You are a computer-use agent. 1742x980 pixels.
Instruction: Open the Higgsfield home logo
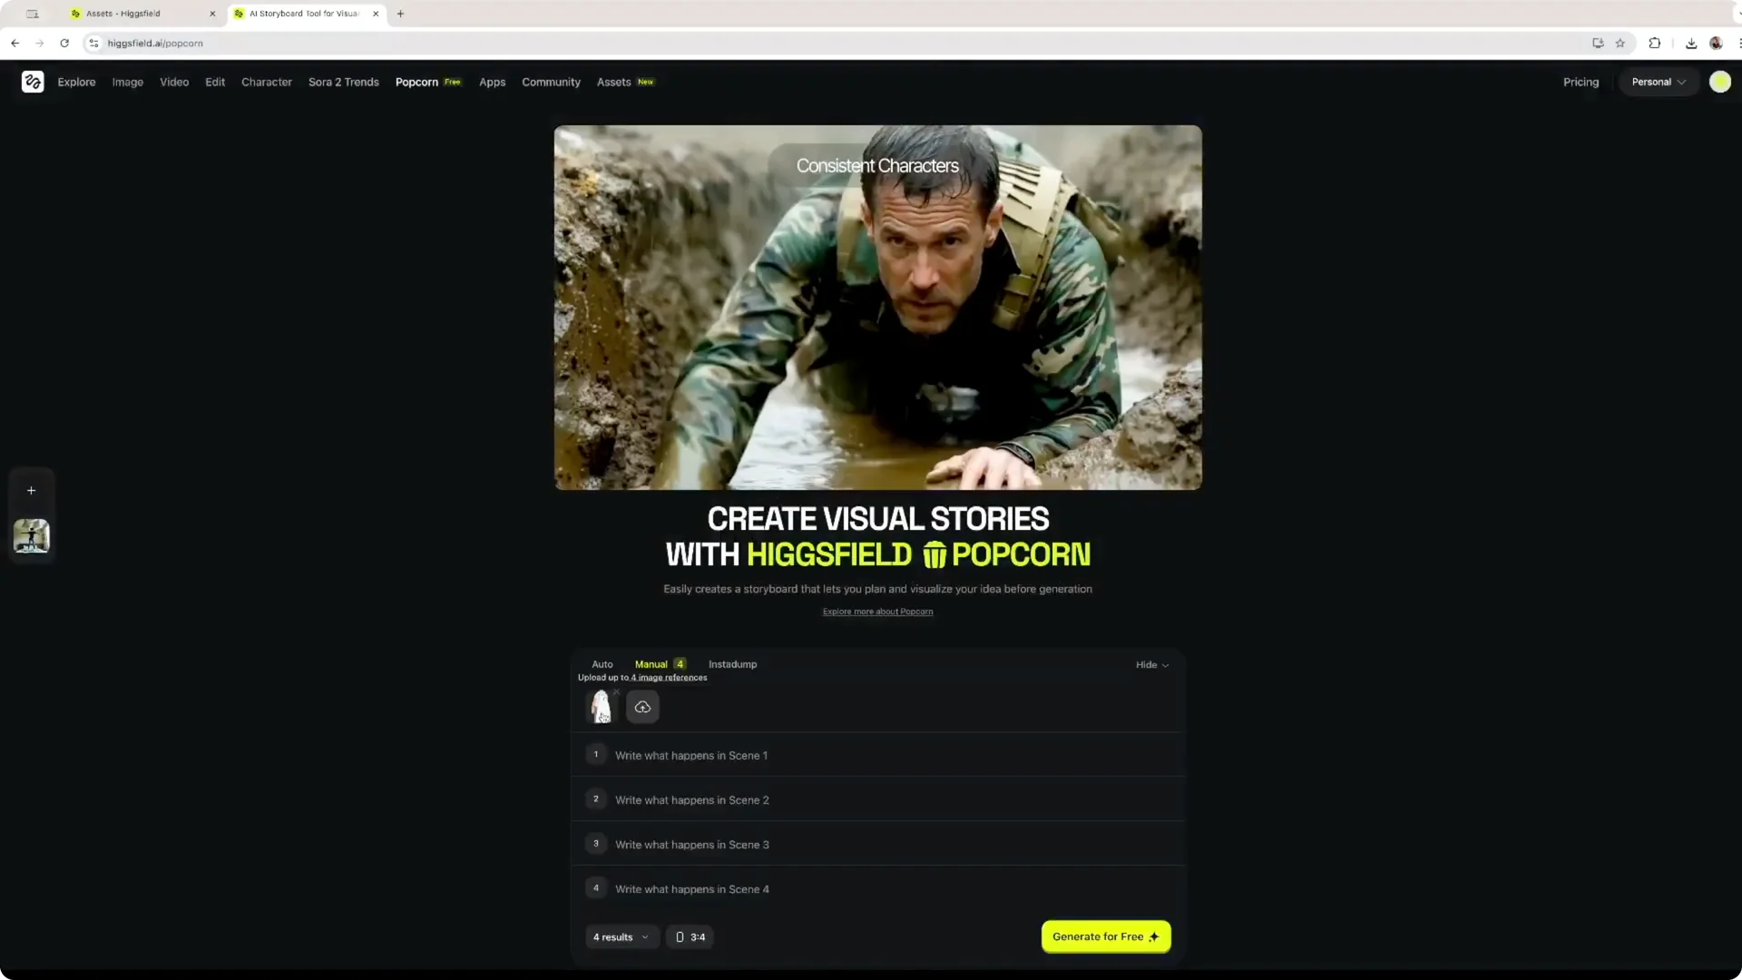tap(33, 82)
